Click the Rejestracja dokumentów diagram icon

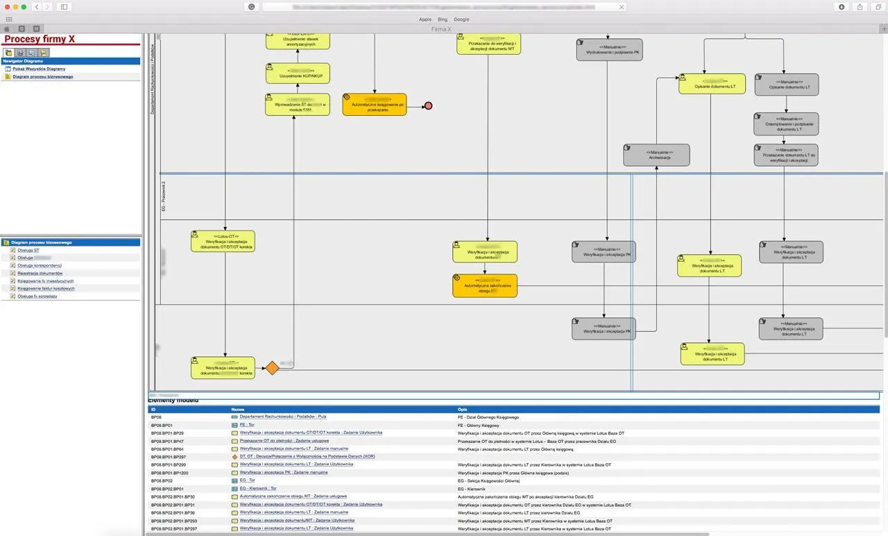[x=13, y=273]
